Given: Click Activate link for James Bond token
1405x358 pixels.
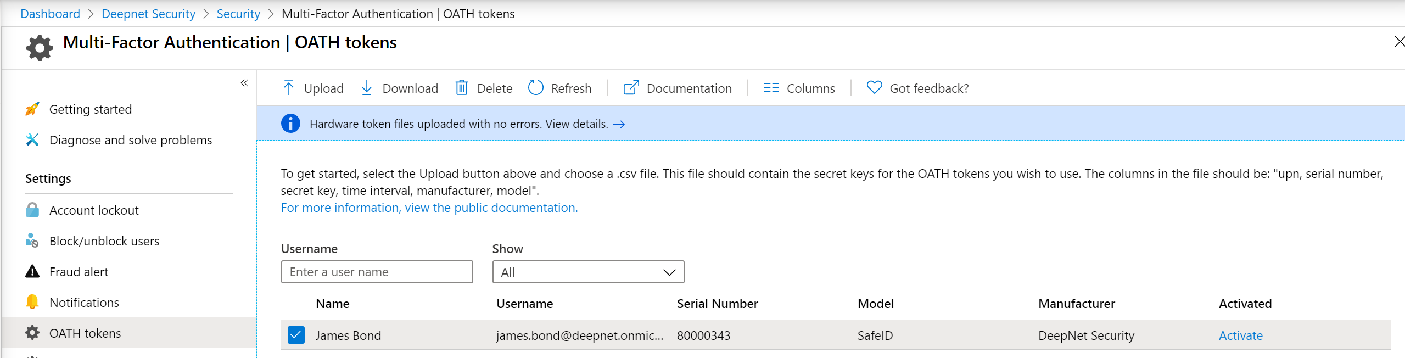Looking at the screenshot, I should point(1240,335).
